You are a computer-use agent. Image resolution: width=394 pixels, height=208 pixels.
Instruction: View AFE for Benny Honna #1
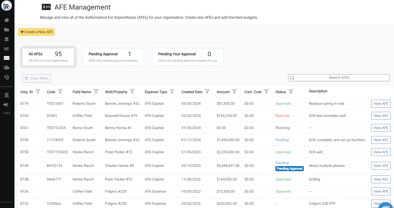(381, 128)
